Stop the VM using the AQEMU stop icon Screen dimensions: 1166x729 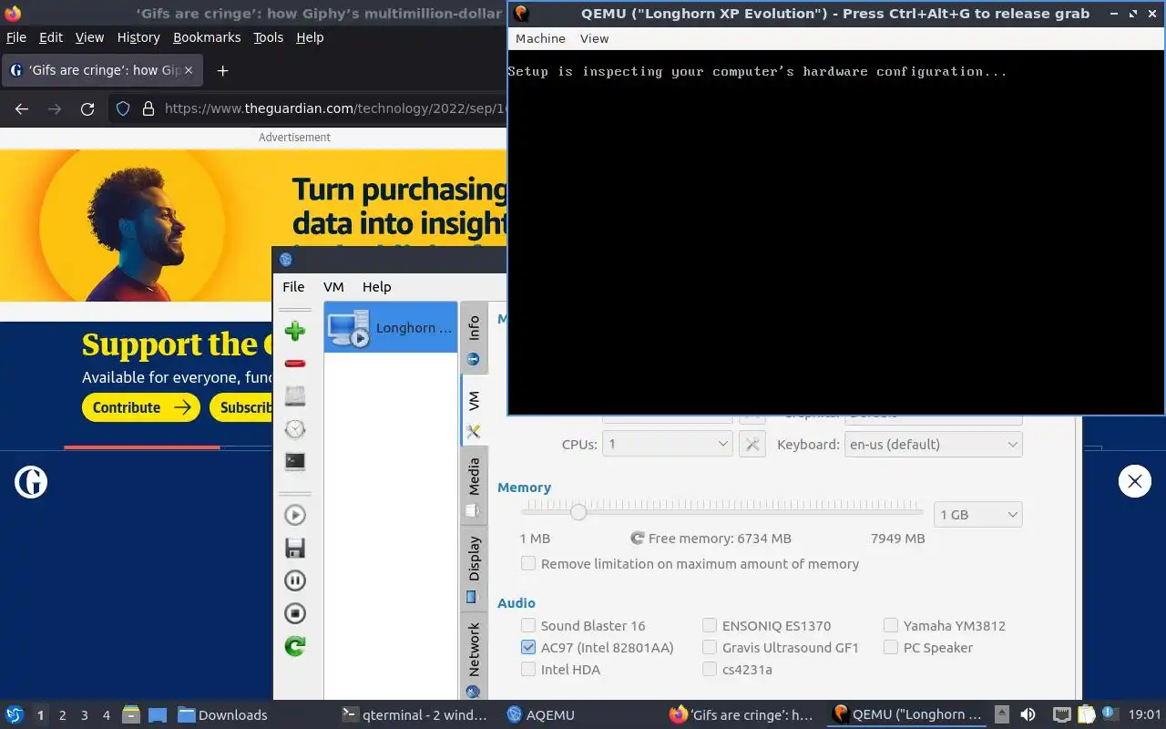pyautogui.click(x=294, y=613)
